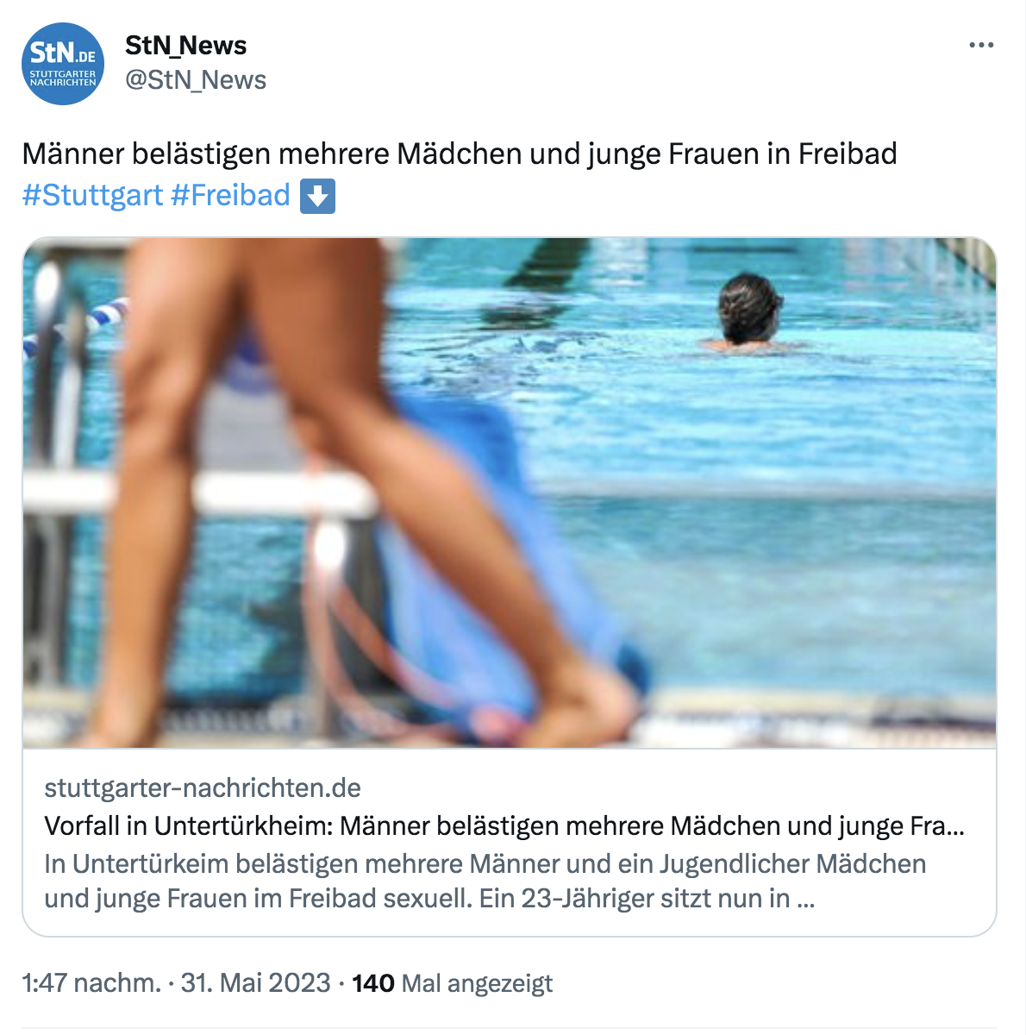Open the StN_News display name
The width and height of the screenshot is (1026, 1035).
tap(185, 45)
